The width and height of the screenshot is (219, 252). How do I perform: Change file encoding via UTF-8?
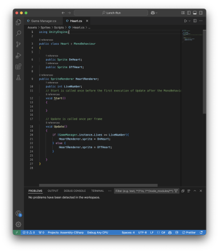(x=142, y=233)
